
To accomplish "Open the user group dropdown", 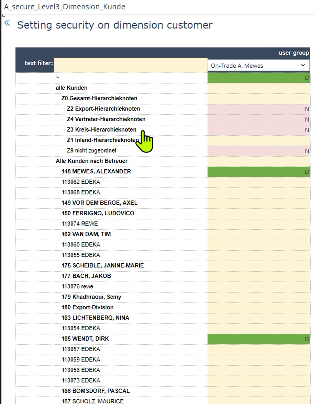I will (x=258, y=66).
